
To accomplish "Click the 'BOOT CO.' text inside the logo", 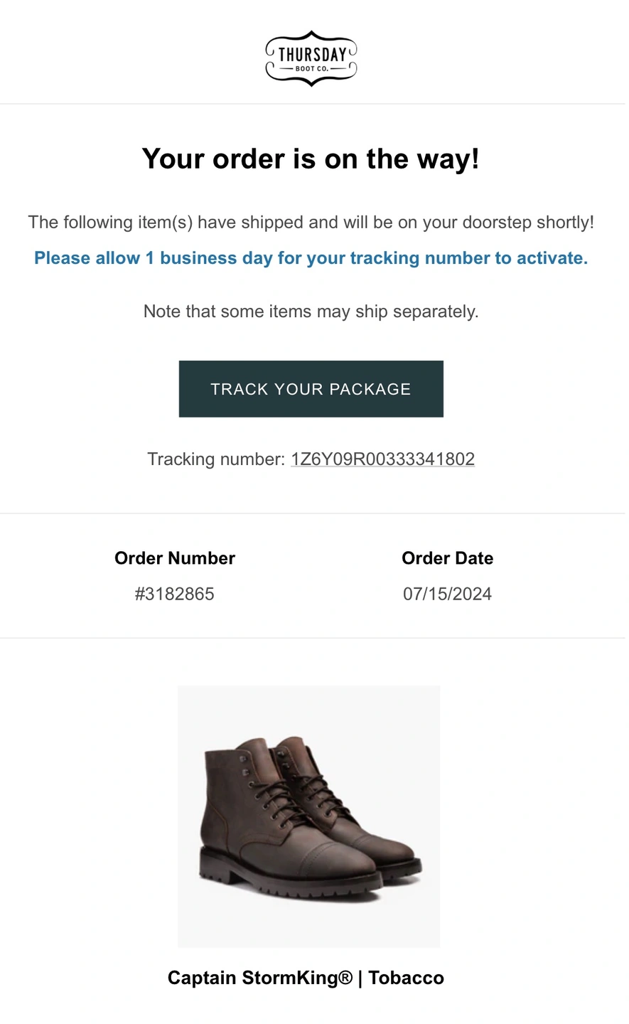I will click(311, 69).
